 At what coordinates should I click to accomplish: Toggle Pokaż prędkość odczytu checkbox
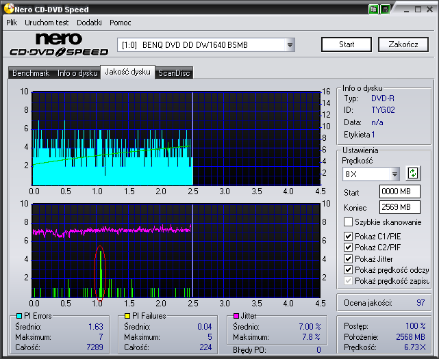pos(348,270)
